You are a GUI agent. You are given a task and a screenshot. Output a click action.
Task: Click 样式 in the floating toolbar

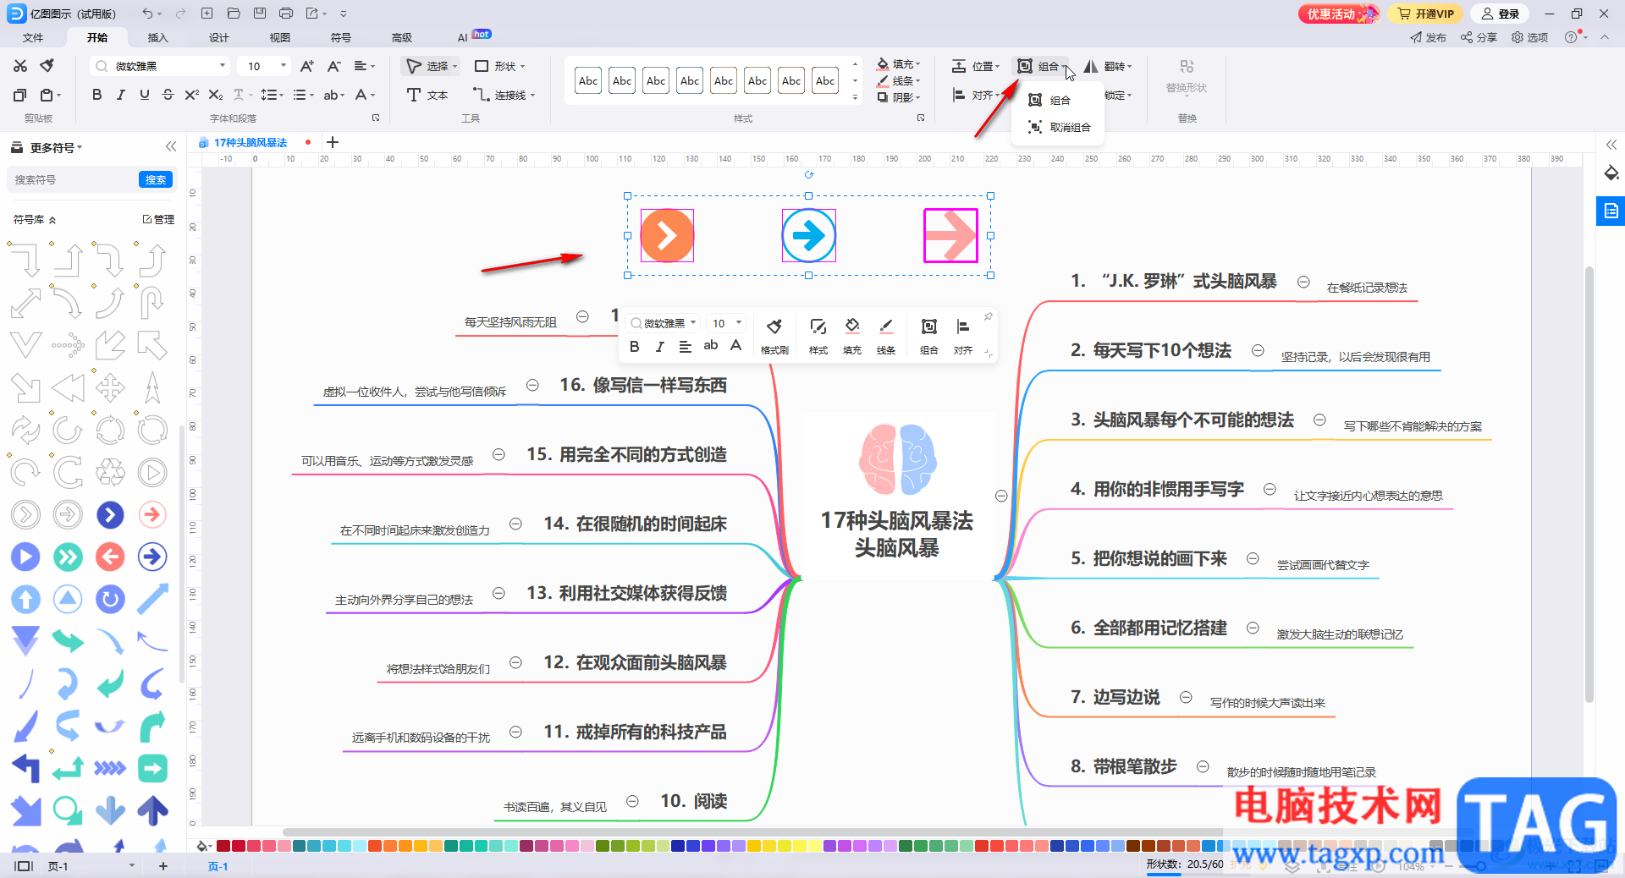click(x=818, y=336)
